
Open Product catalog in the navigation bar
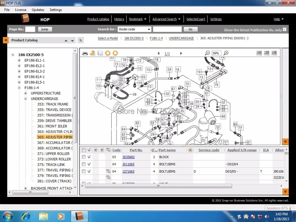98,19
